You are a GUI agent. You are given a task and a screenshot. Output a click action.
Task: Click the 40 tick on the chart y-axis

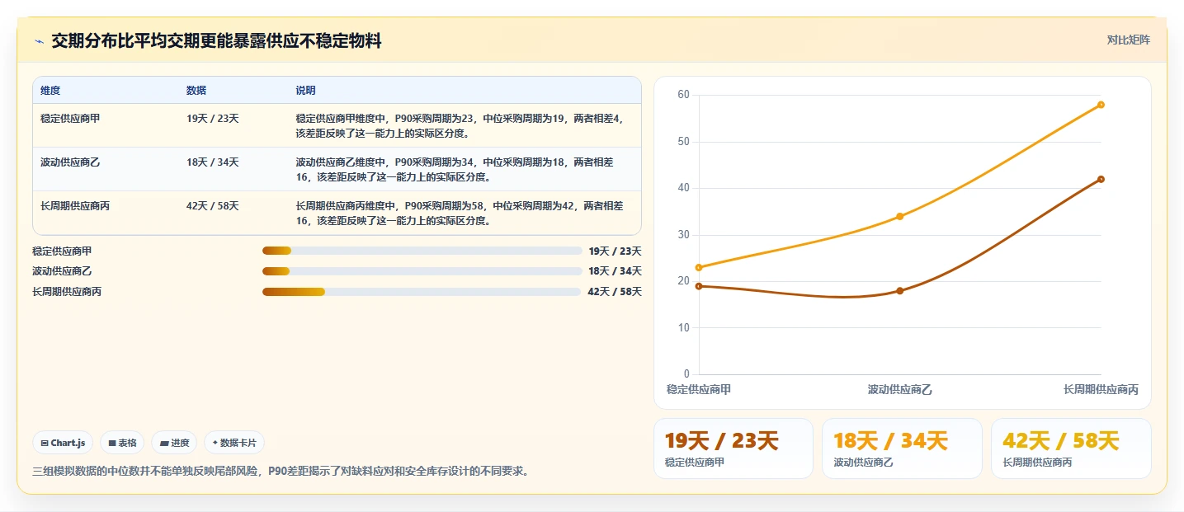click(683, 188)
